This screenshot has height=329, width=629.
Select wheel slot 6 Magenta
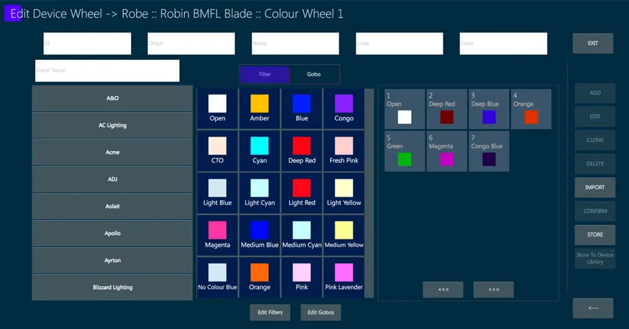coord(446,151)
